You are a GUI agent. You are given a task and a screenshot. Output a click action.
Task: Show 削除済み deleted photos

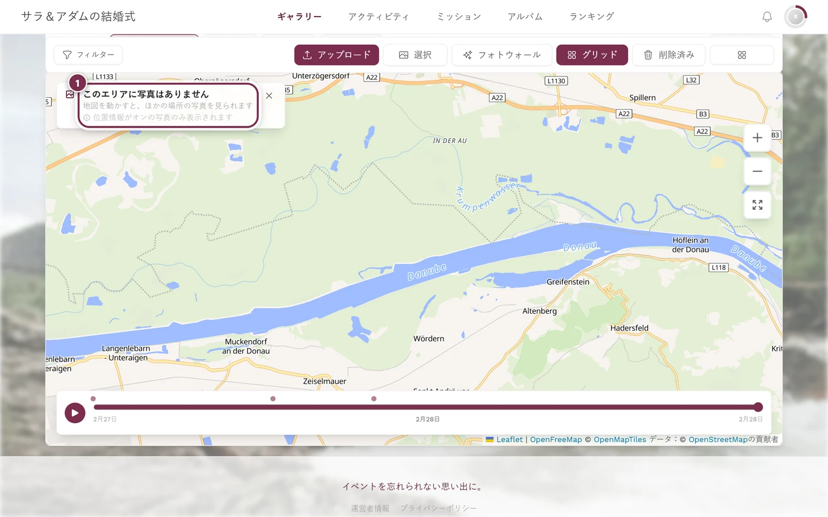(669, 55)
